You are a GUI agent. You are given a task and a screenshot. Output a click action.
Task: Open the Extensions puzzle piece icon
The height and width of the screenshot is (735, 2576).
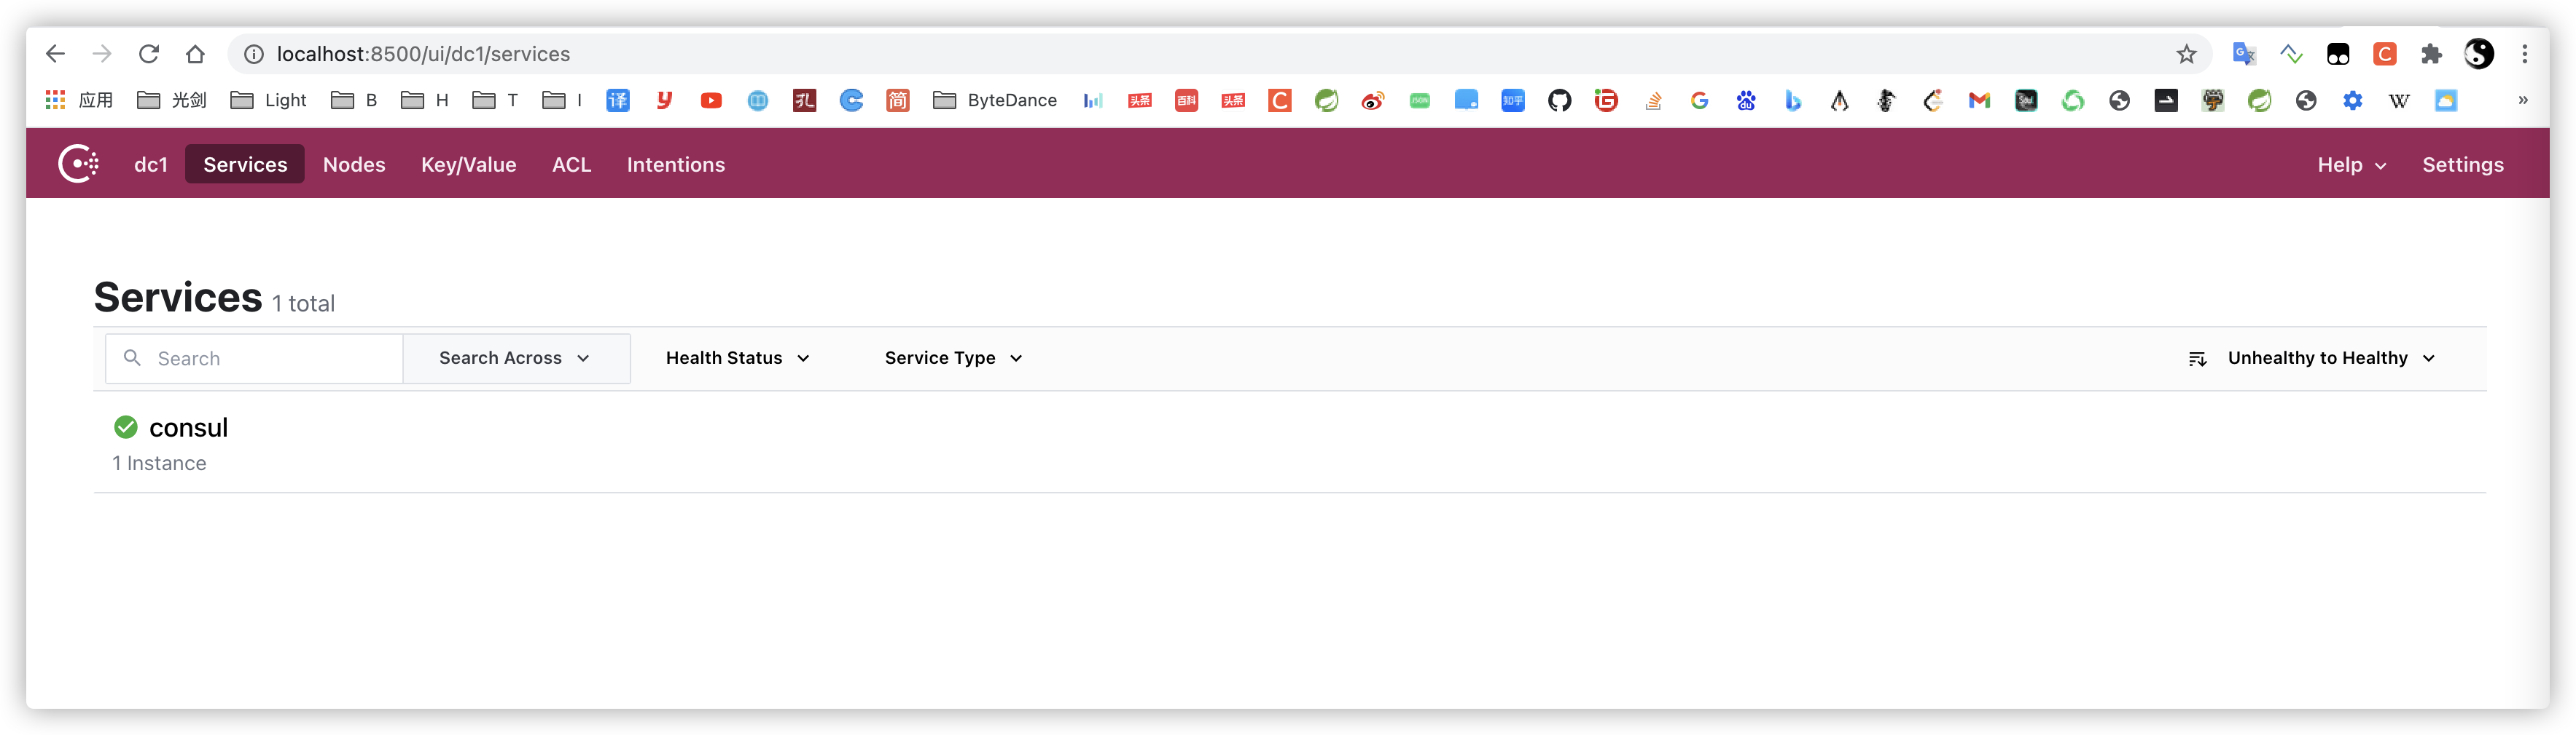pyautogui.click(x=2431, y=54)
